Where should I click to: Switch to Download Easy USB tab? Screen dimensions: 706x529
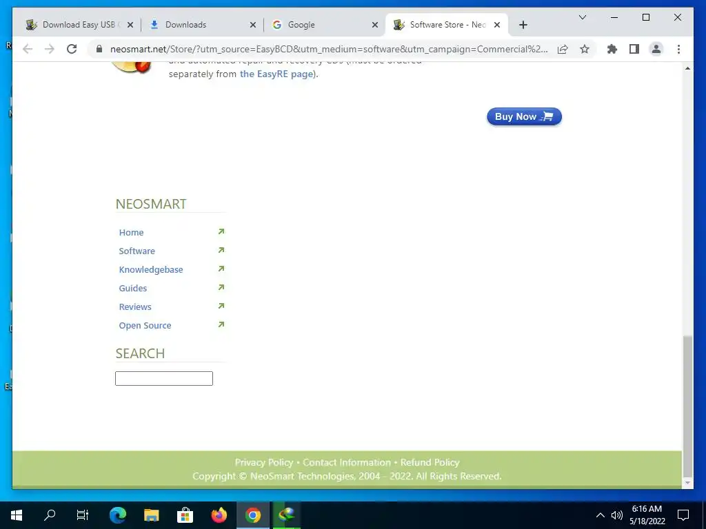click(79, 25)
